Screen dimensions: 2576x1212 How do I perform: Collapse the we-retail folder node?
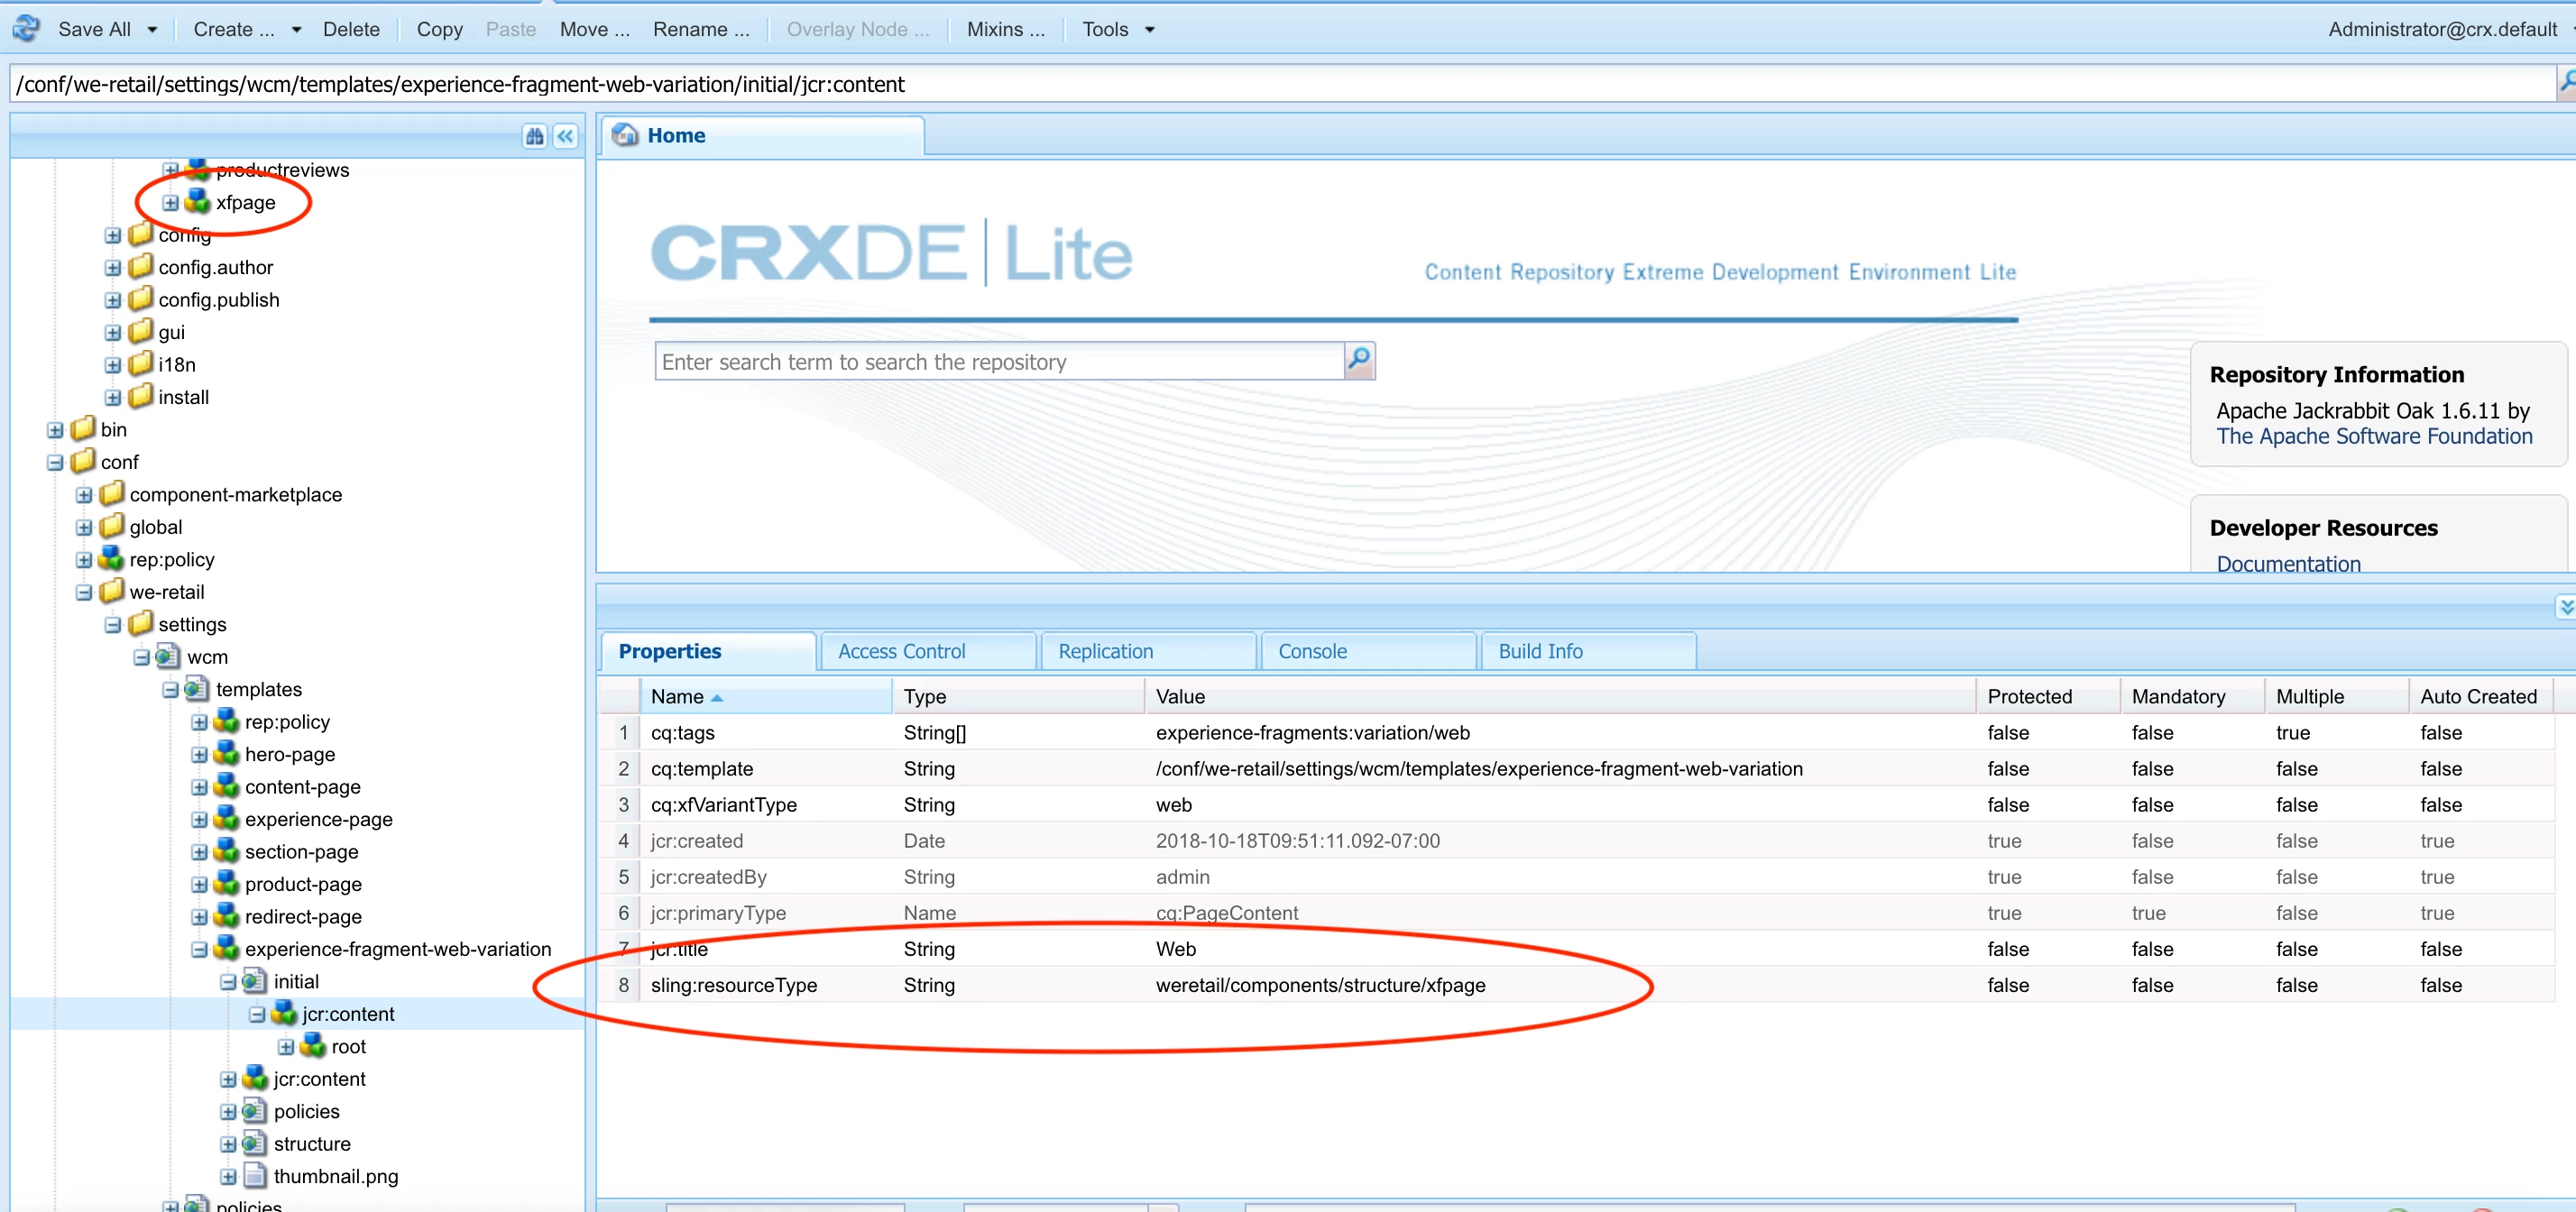click(x=84, y=593)
